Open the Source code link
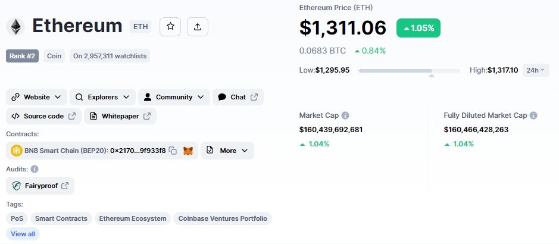This screenshot has height=244, width=559. click(44, 116)
